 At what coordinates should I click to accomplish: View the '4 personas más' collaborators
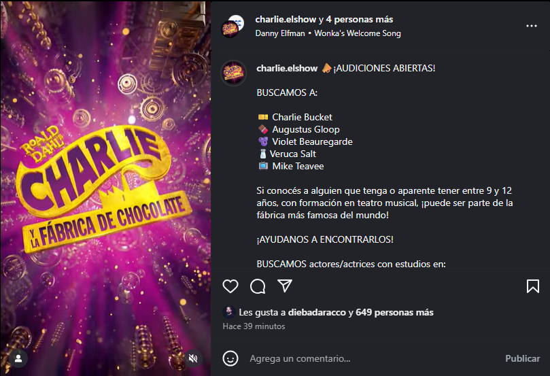click(x=359, y=19)
